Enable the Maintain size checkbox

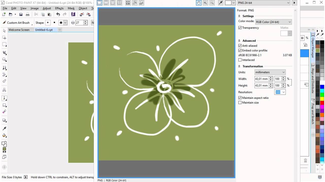[240, 103]
